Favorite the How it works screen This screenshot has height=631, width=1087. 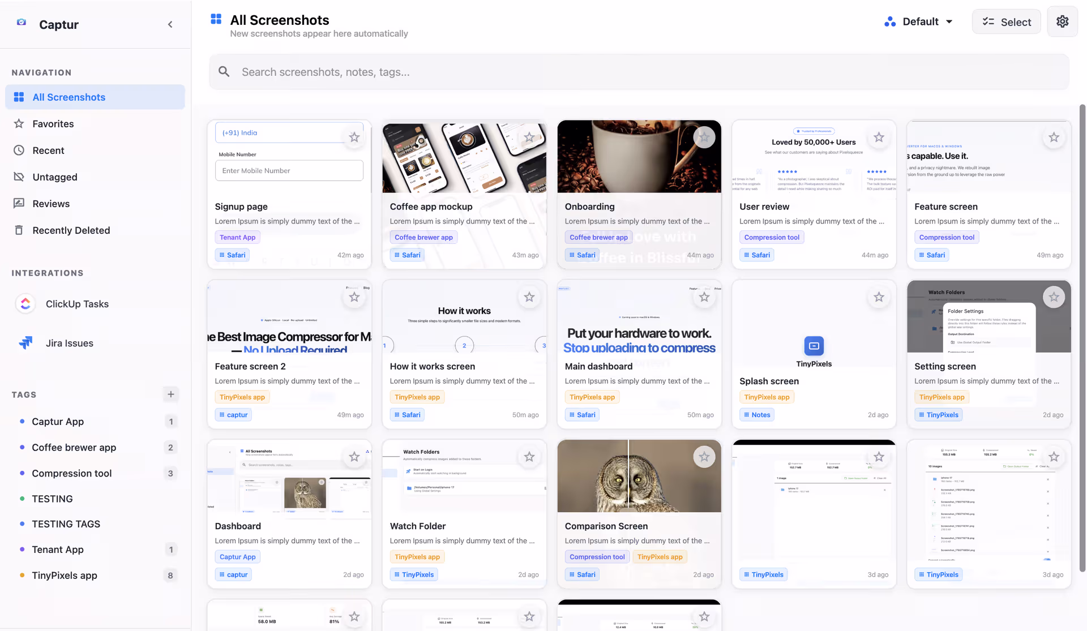pos(529,297)
